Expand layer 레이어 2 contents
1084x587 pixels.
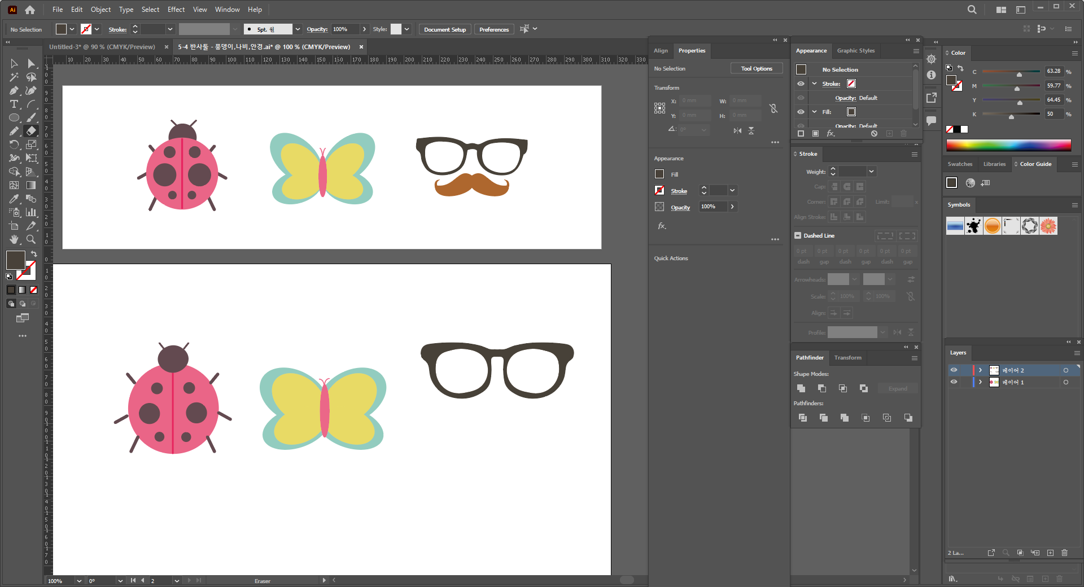tap(981, 370)
